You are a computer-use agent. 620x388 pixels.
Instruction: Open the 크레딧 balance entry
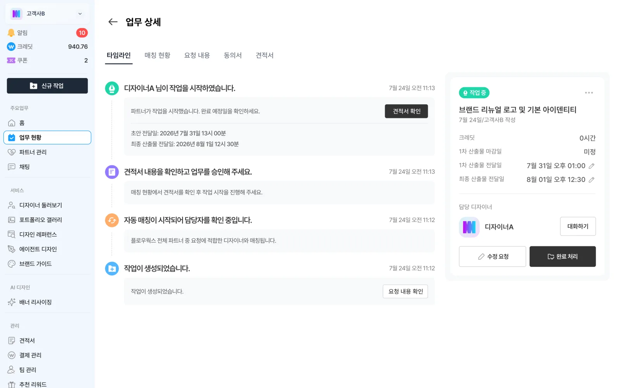pos(47,47)
